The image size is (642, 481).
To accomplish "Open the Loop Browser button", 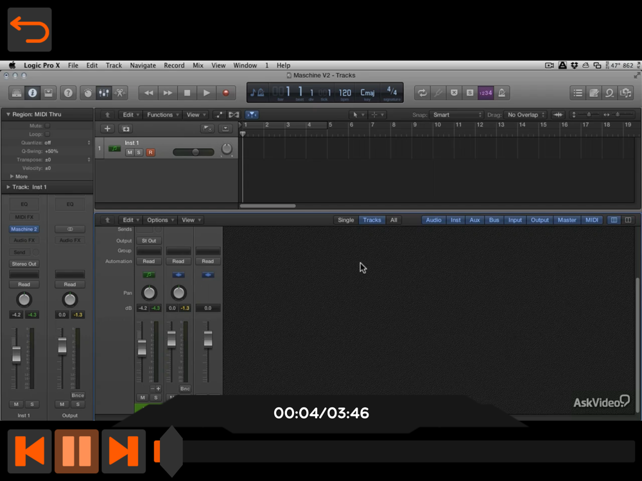I will coord(610,93).
